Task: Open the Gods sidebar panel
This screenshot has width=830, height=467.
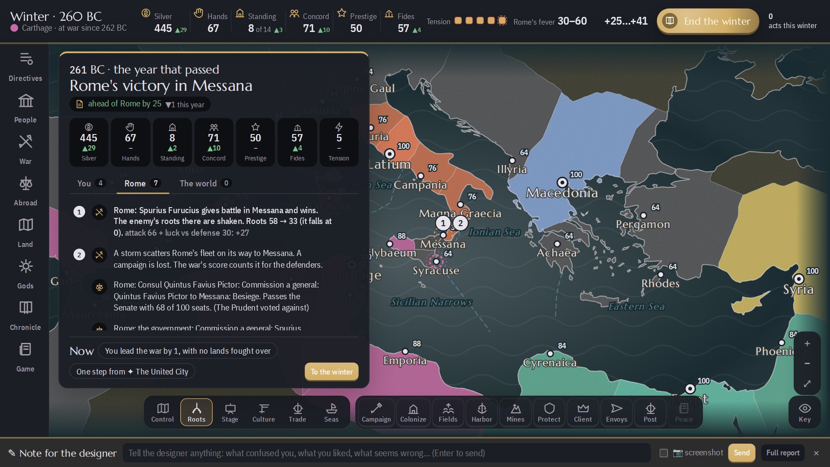Action: point(26,274)
